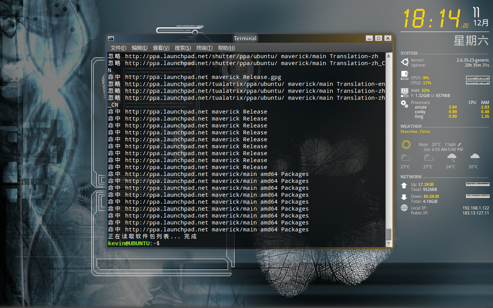
Task: Click the Processes gears icon
Action: (404, 104)
